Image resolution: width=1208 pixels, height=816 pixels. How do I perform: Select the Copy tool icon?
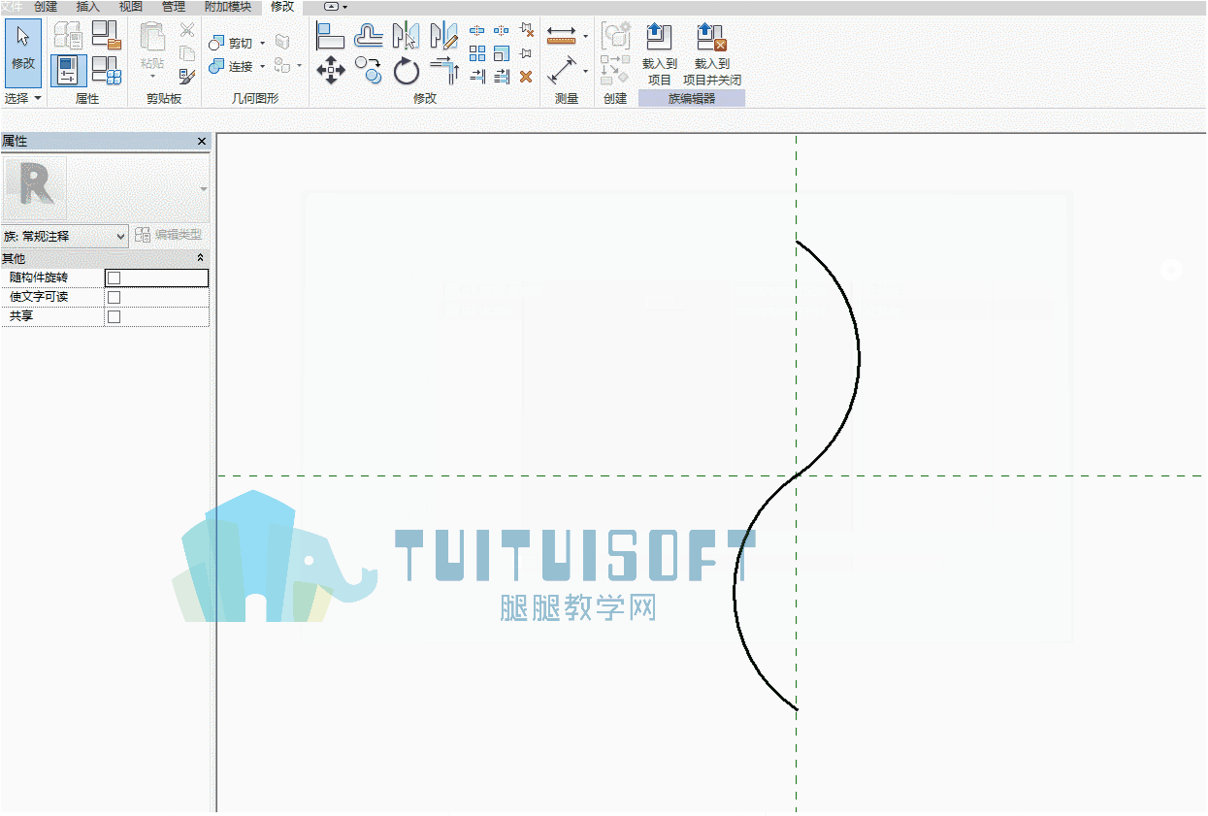pyautogui.click(x=369, y=70)
